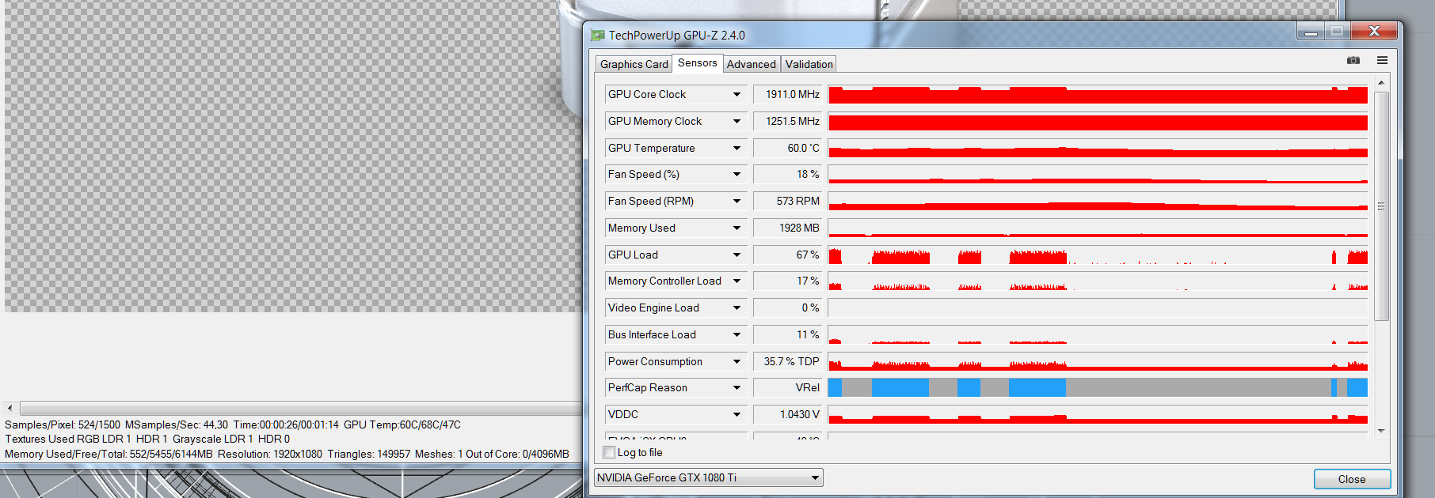Open the VDDC sensor dropdown
Screen dimensions: 1435x498
tap(737, 414)
